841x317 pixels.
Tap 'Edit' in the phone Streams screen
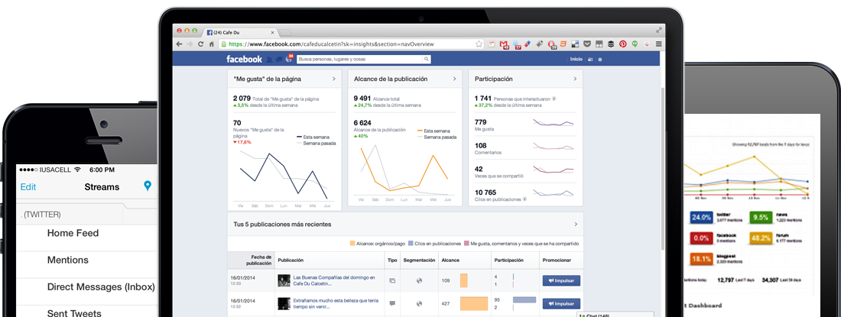[28, 187]
